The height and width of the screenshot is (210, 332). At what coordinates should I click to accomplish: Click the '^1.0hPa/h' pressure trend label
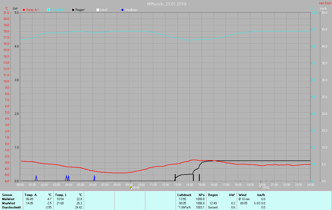(184, 207)
